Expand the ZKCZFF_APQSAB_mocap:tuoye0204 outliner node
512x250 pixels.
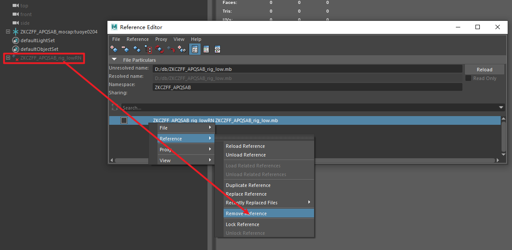(x=8, y=32)
